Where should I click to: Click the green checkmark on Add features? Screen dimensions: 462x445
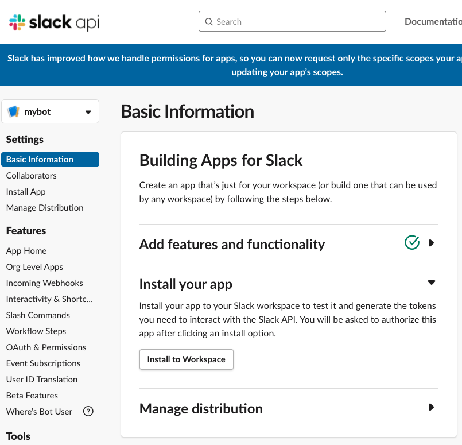(x=411, y=243)
